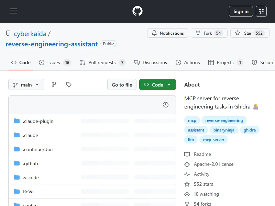Click the .github folder icon
Viewport: 275px width, 206px height.
click(17, 163)
